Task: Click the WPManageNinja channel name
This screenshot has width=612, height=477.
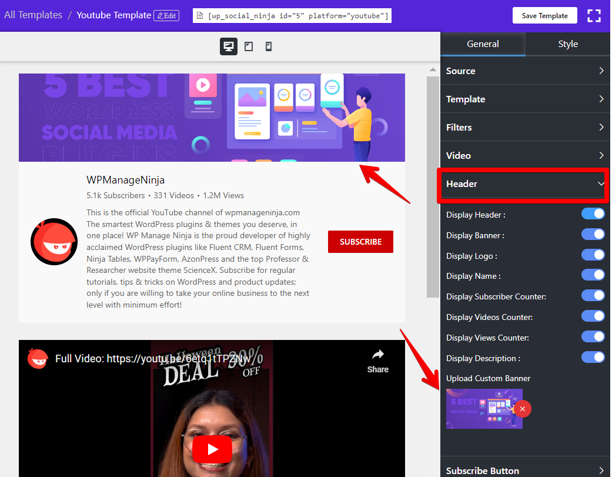Action: [125, 180]
